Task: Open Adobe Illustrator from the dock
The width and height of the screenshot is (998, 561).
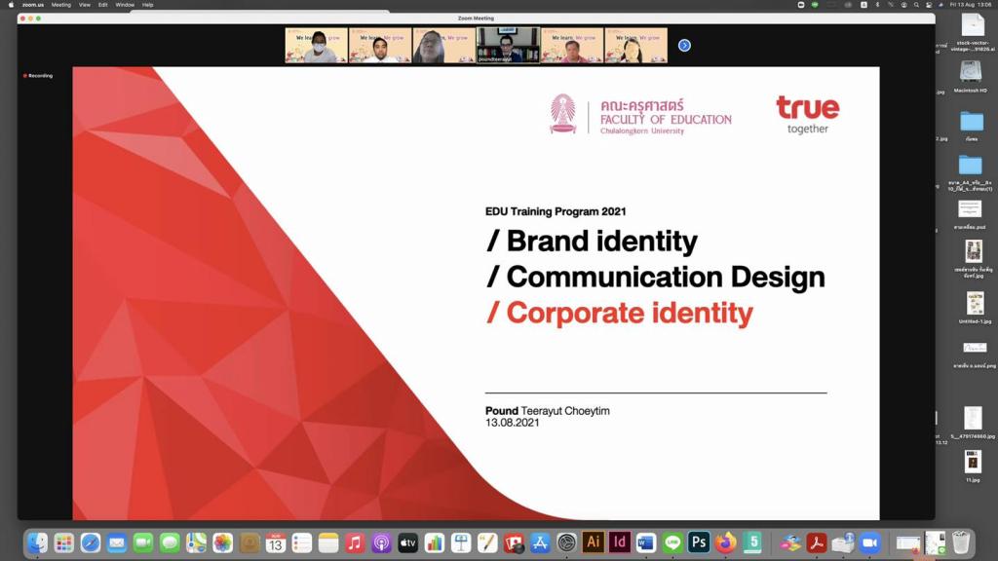Action: click(593, 542)
